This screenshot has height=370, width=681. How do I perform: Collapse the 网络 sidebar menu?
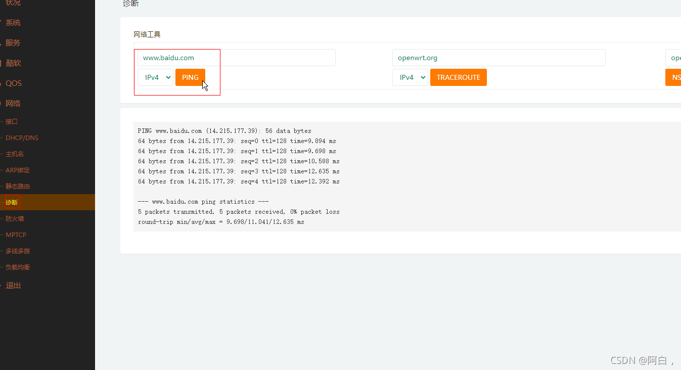click(13, 104)
